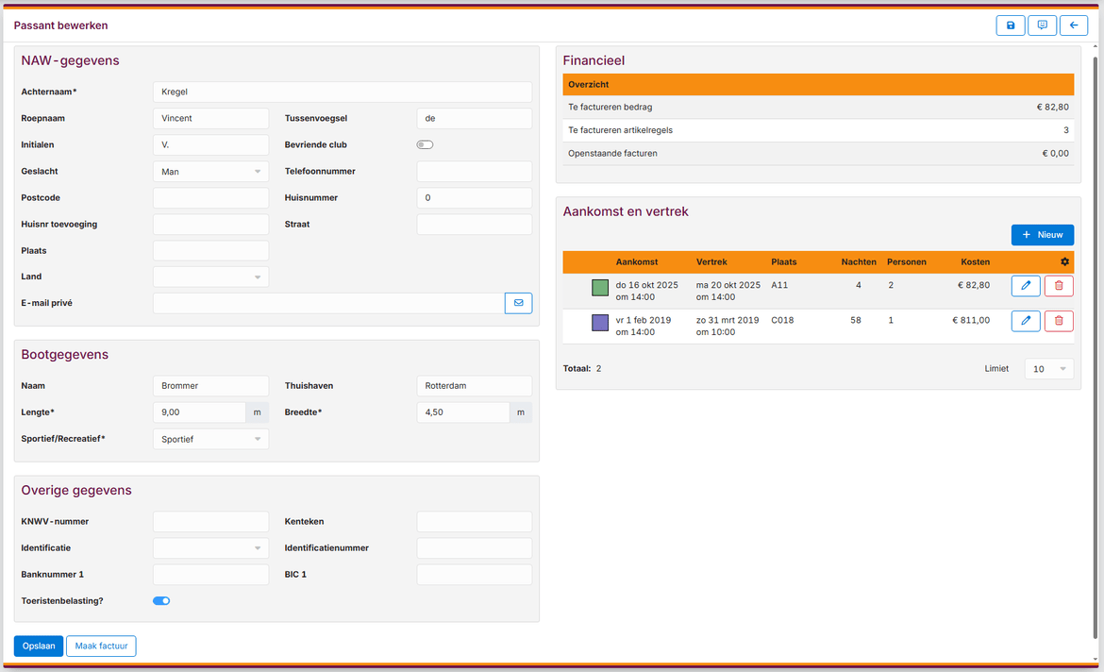Click the save disk icon in header
This screenshot has width=1104, height=672.
[x=1011, y=25]
